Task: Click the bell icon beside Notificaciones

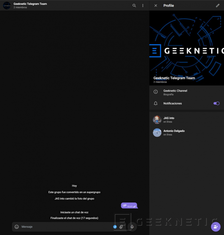Action: point(156,103)
